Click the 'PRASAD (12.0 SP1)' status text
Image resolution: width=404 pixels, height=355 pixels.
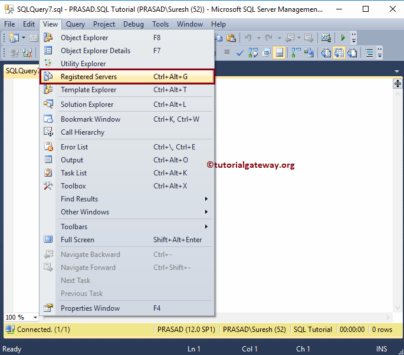coord(186,330)
